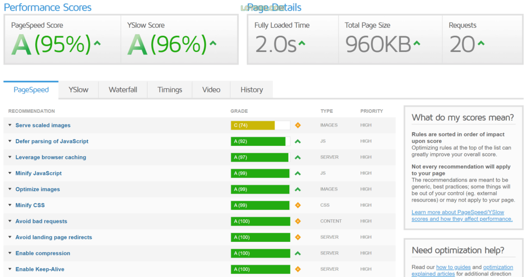Expand the Avoid bad requests triangle
Image resolution: width=525 pixels, height=277 pixels.
[9, 221]
